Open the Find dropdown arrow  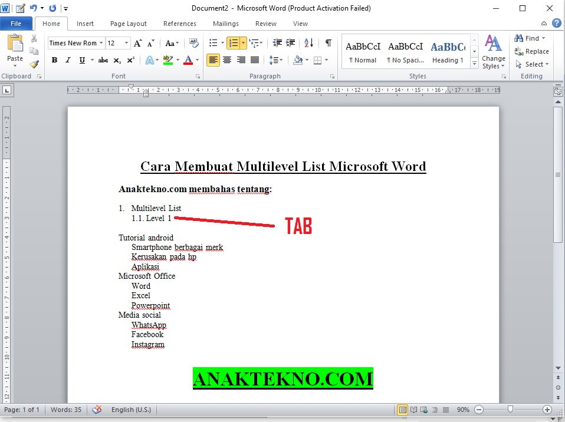543,38
